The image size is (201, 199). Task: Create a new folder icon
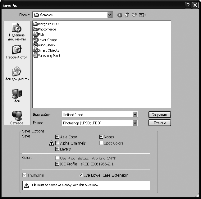click(x=134, y=15)
